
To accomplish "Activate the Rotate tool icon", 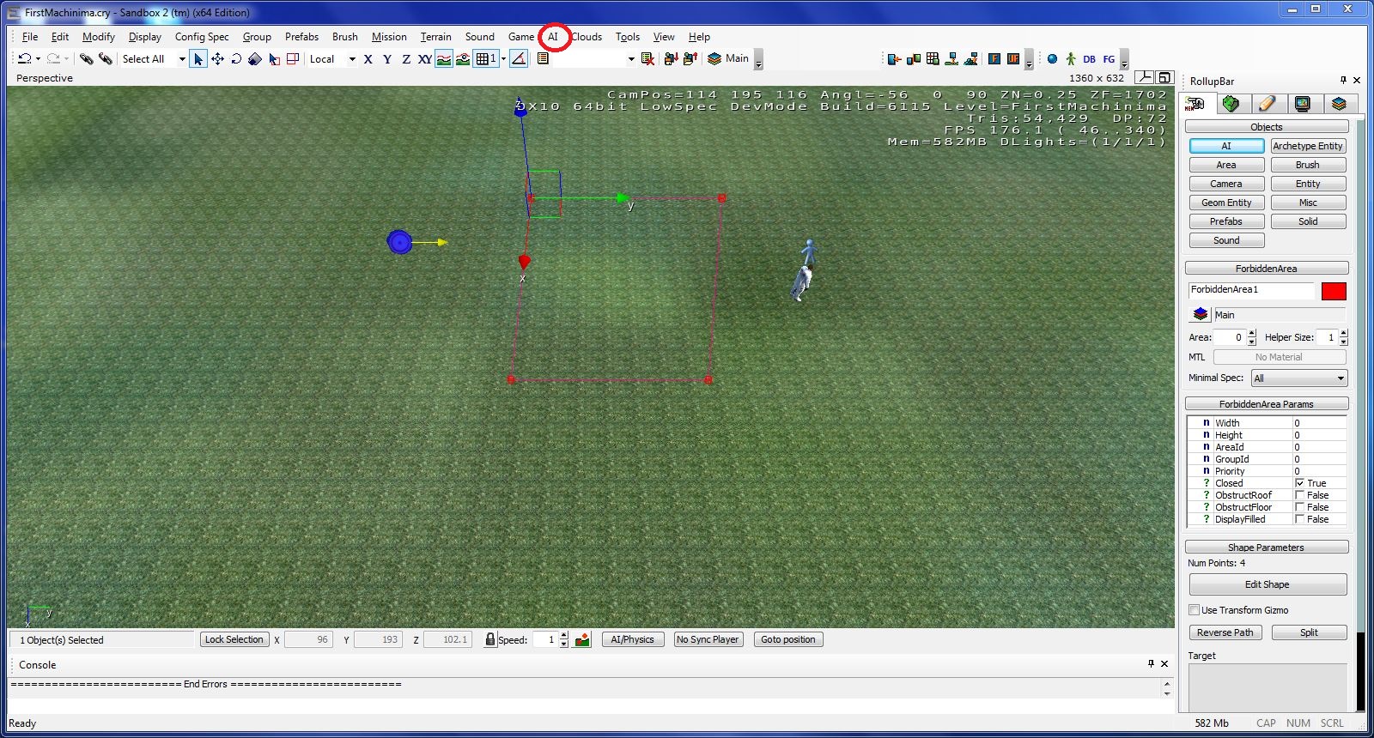I will coord(236,58).
